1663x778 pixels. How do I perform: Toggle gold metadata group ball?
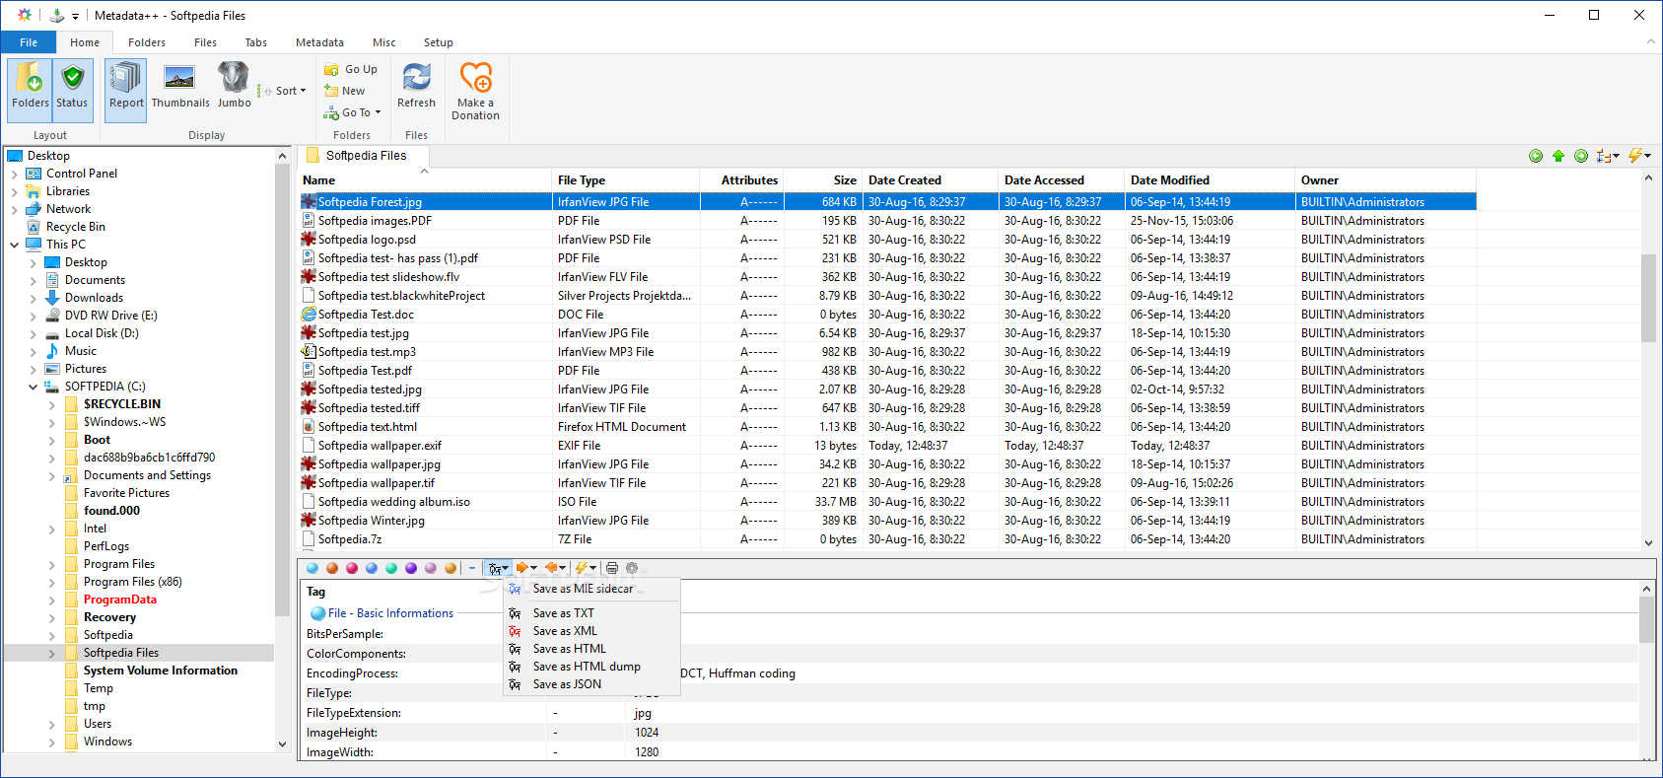point(450,568)
